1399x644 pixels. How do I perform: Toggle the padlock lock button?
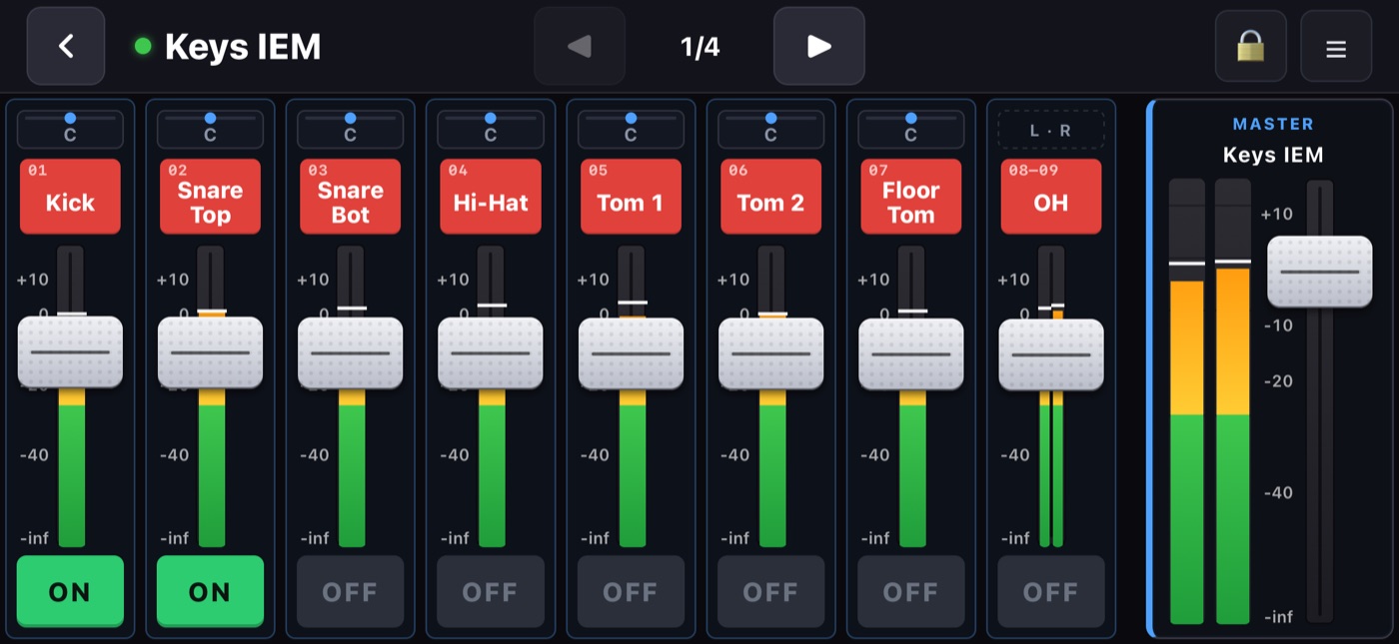click(x=1250, y=46)
